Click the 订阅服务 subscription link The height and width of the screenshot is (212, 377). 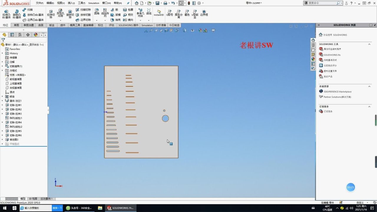tap(326, 112)
